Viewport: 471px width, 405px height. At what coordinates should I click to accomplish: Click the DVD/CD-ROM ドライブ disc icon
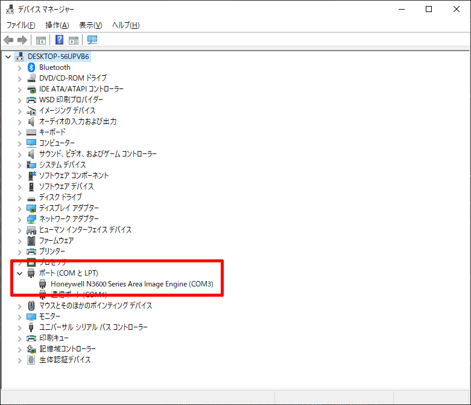pyautogui.click(x=31, y=78)
